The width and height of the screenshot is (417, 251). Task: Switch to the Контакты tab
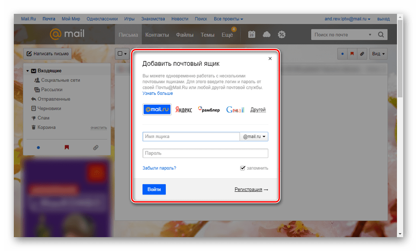157,35
